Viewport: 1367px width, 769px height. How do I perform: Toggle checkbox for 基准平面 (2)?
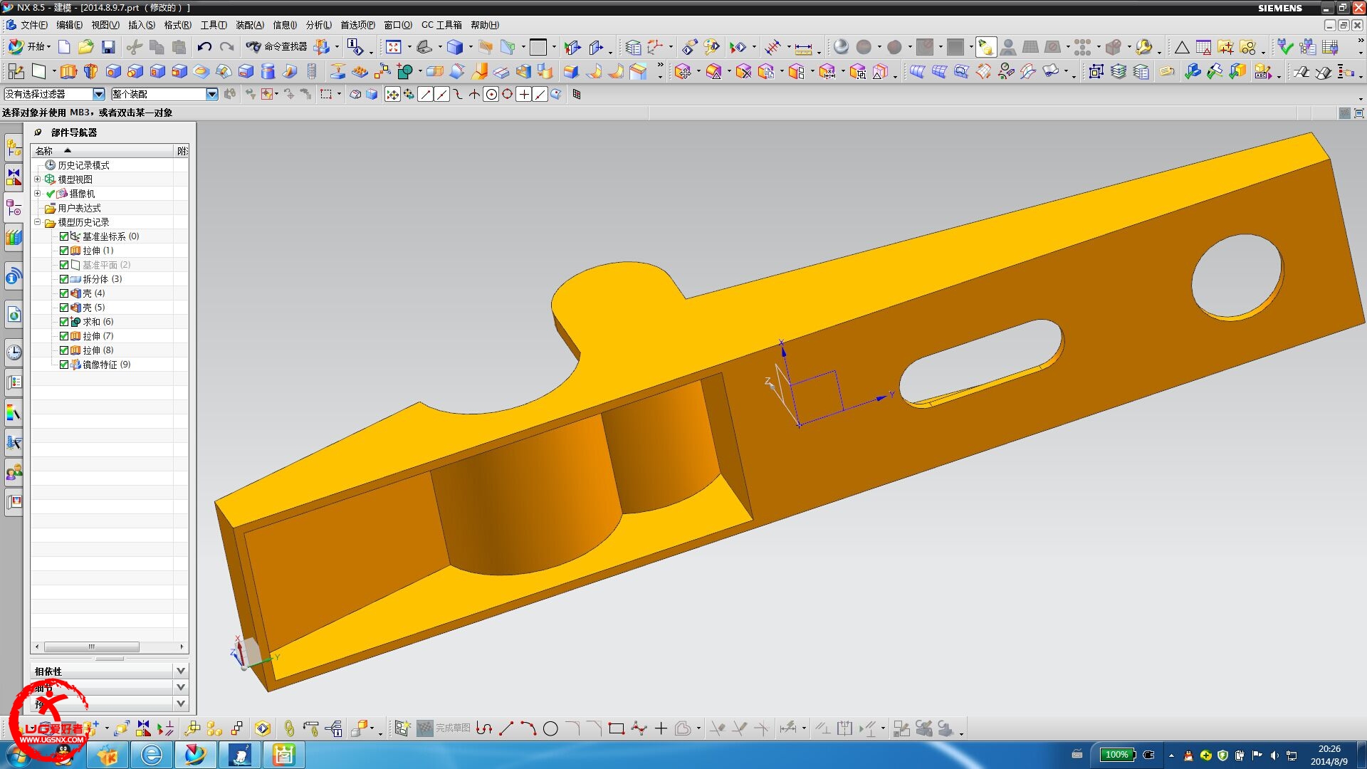pos(64,265)
